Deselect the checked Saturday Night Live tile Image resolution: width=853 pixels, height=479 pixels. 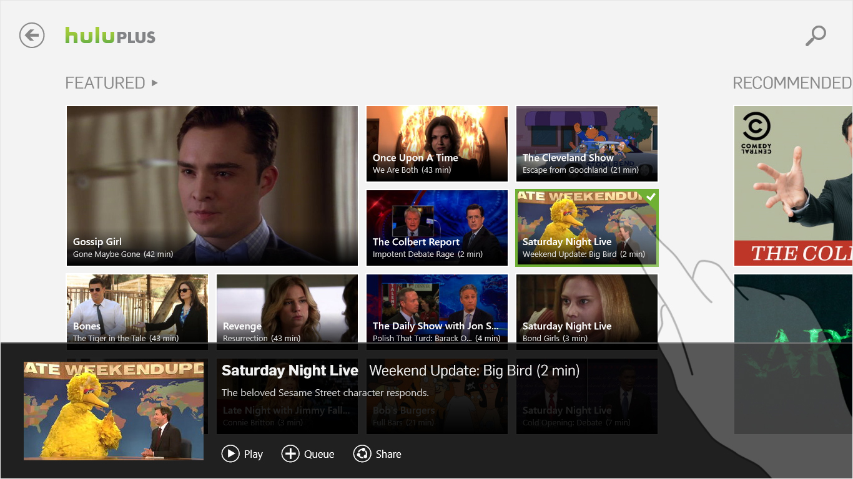click(587, 228)
